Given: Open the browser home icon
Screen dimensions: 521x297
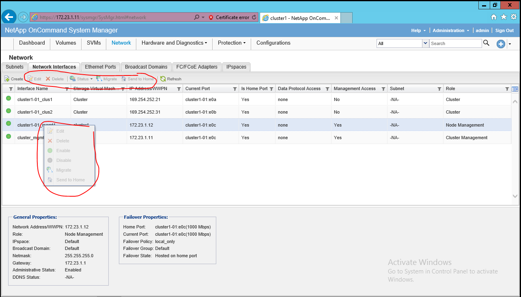Looking at the screenshot, I should tap(494, 17).
